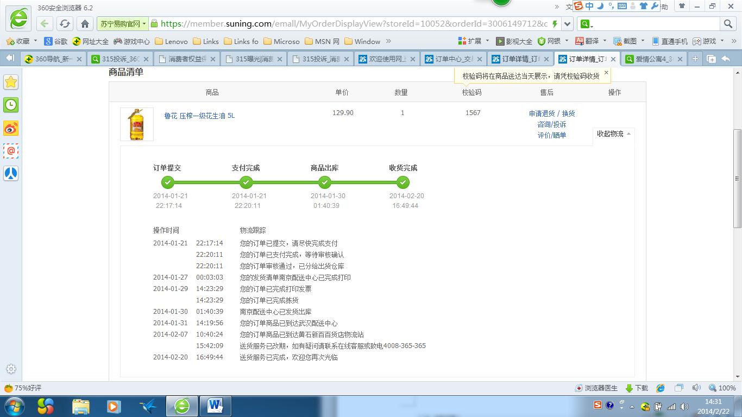The height and width of the screenshot is (417, 742).
Task: Open the favorites star in sidebar
Action: coord(11,82)
